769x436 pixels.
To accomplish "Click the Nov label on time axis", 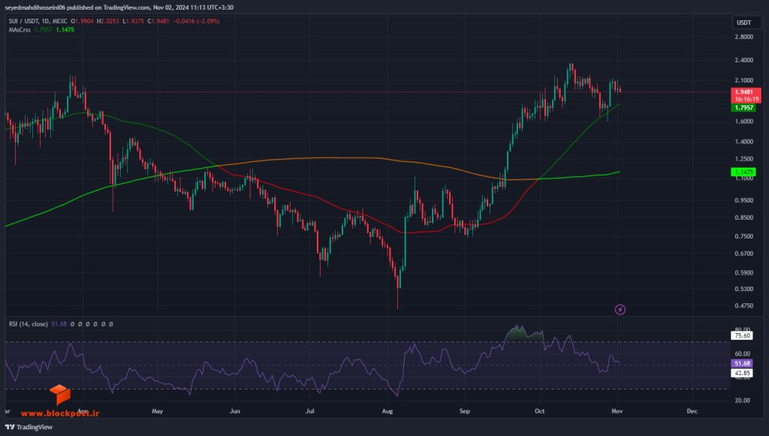I will pos(617,411).
